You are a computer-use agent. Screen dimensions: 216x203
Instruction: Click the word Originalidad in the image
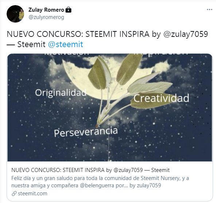point(61,93)
